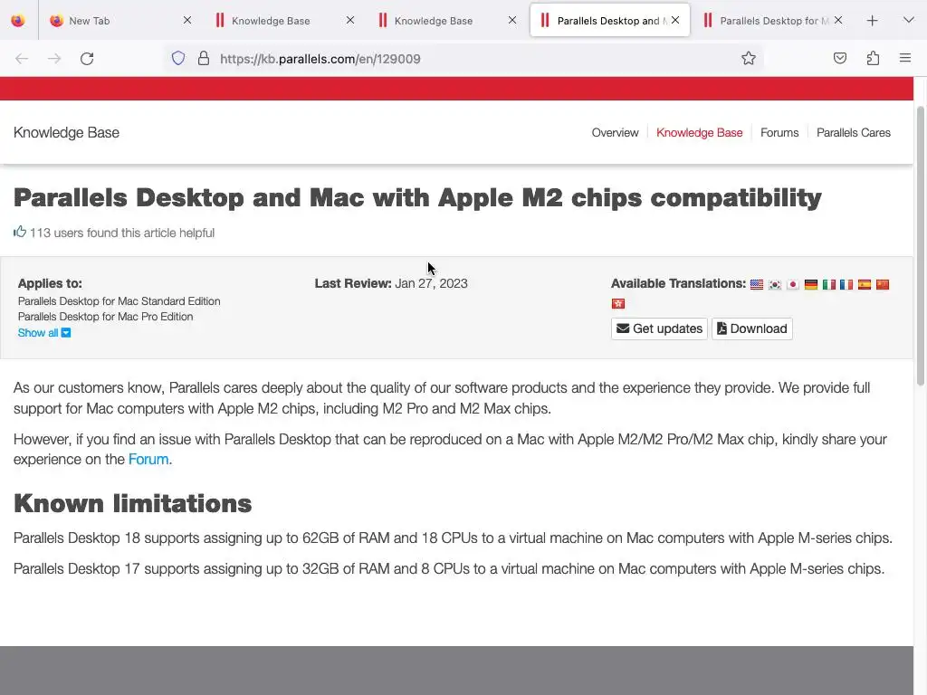927x695 pixels.
Task: Select the Hong Kong translation flag
Action: click(617, 304)
